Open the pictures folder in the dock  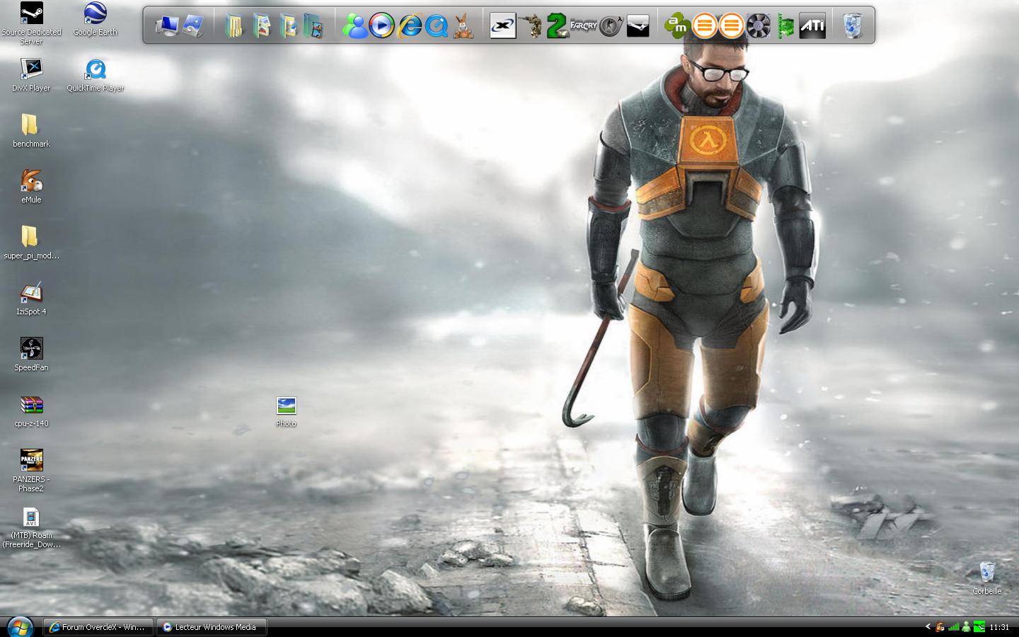[261, 26]
